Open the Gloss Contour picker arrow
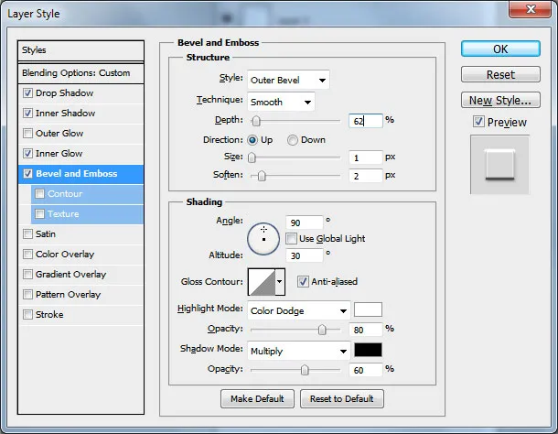The image size is (558, 434). coord(280,282)
